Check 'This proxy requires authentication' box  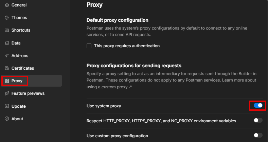(x=89, y=46)
